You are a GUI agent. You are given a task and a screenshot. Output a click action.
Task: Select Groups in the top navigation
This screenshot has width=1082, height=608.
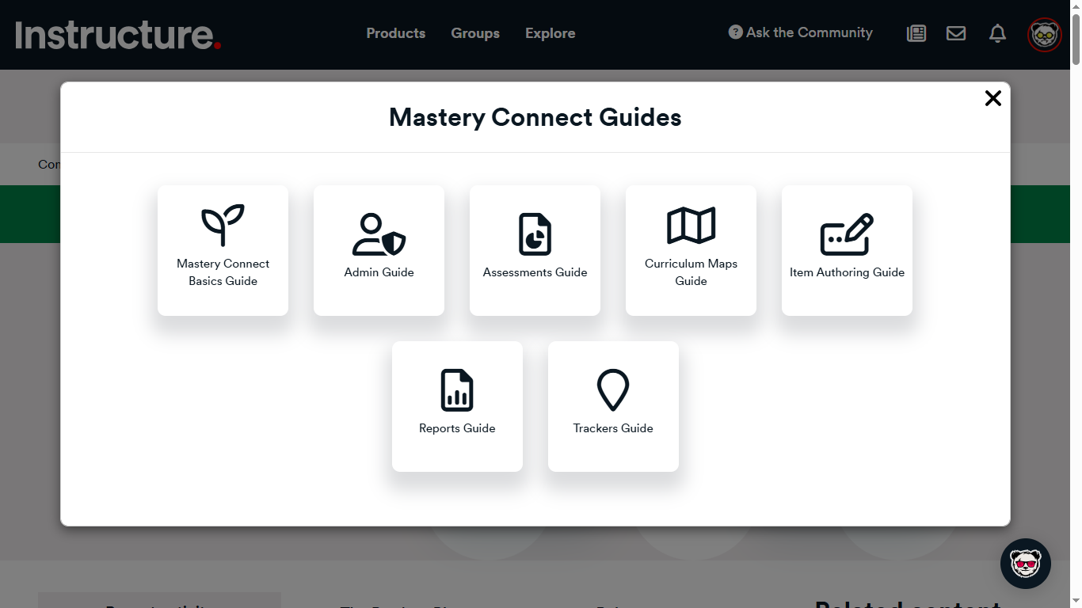pos(475,33)
